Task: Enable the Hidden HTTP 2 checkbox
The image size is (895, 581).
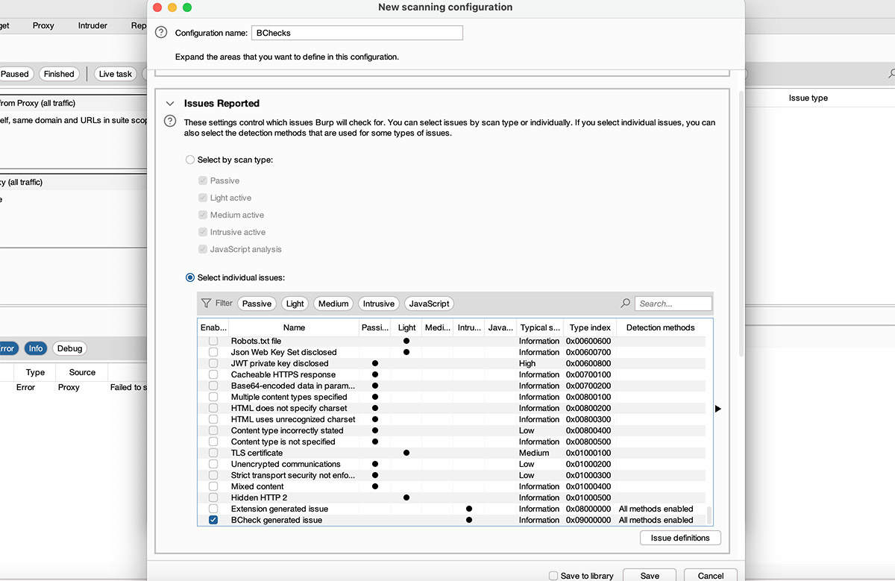Action: (x=213, y=497)
